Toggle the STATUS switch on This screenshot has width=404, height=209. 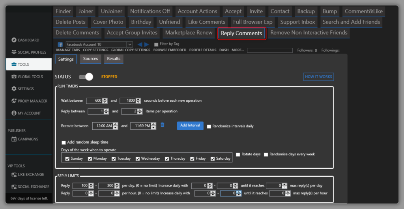pyautogui.click(x=86, y=77)
